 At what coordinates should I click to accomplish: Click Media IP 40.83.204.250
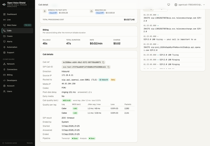(69, 84)
